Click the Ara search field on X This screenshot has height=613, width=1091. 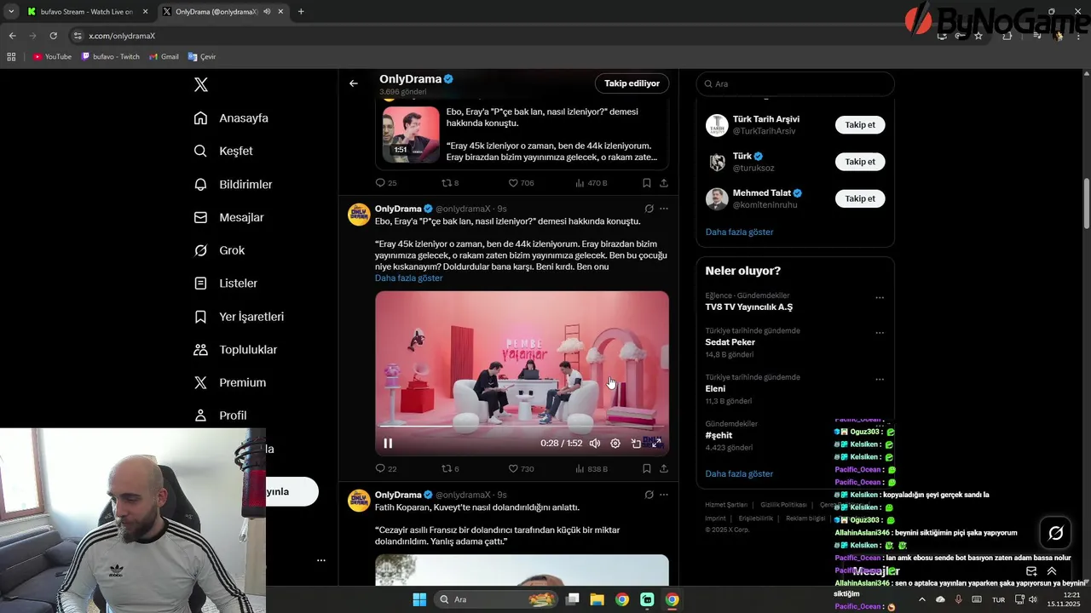[795, 83]
